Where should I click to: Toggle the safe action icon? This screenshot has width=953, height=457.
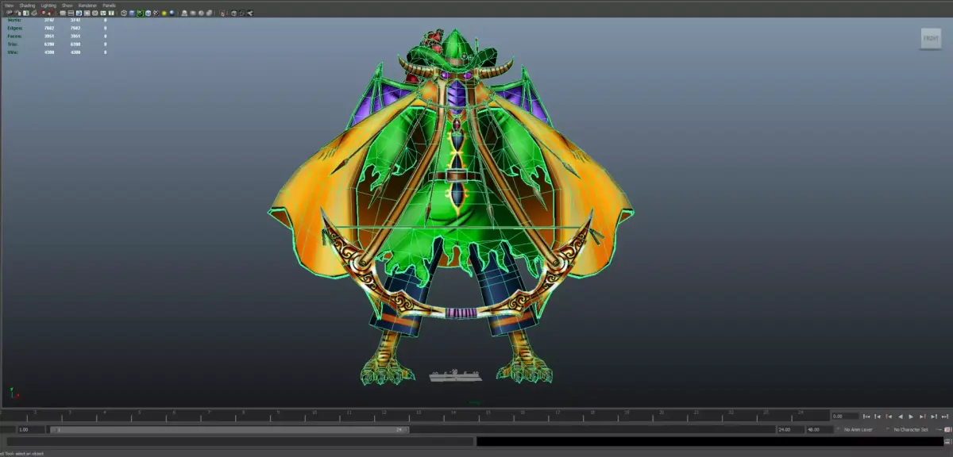[103, 13]
